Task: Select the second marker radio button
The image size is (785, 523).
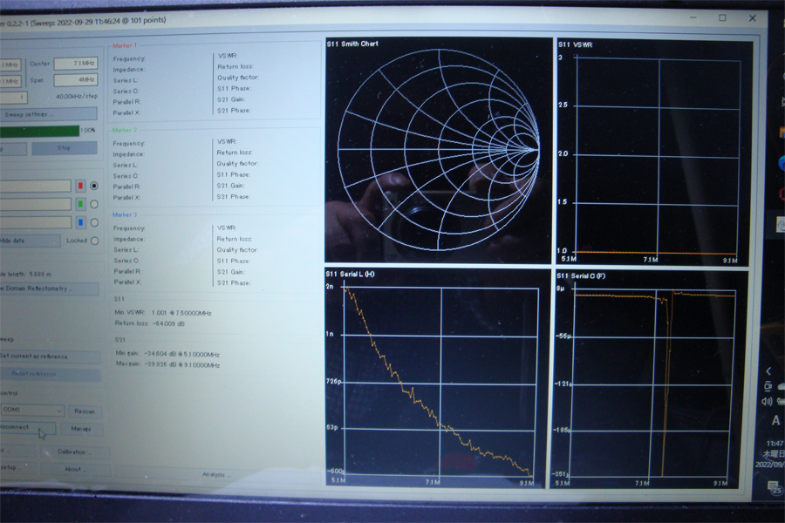Action: coord(94,204)
